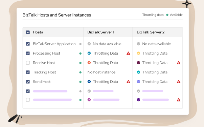The height and width of the screenshot is (127, 204).
Task: Click the gray status dot beside BizTalkServer Application
Action: point(81,44)
